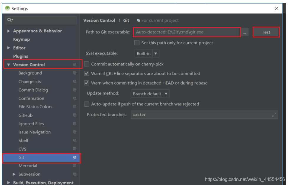Expand Build, Execution, Deployment section
This screenshot has width=288, height=185.
click(9, 183)
